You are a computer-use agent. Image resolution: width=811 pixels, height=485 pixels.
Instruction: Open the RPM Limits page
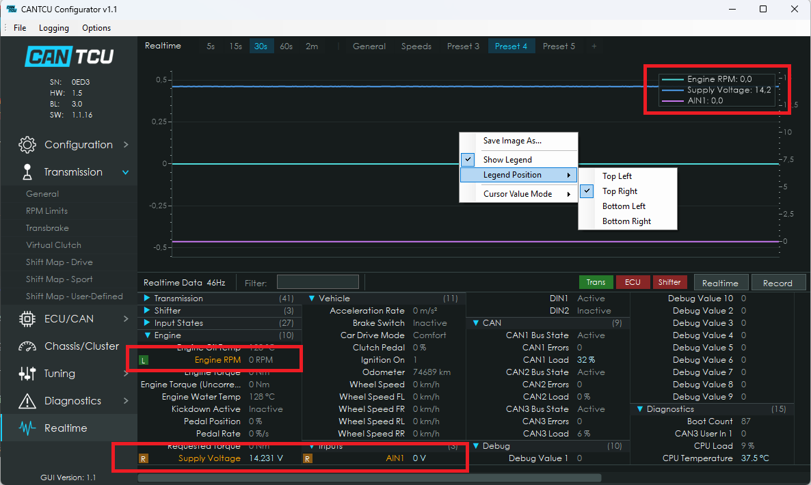pos(47,210)
